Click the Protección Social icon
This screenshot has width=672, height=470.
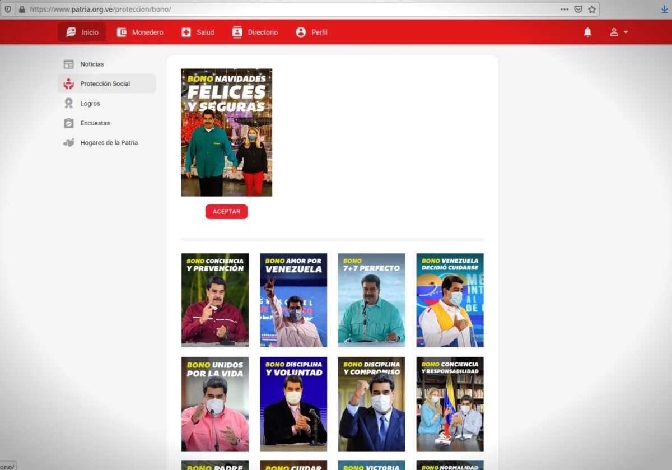tap(68, 84)
